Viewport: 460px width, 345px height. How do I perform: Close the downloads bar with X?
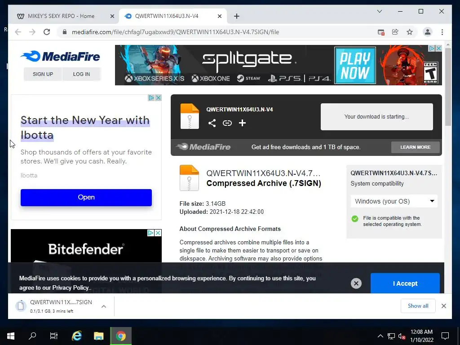pyautogui.click(x=443, y=306)
